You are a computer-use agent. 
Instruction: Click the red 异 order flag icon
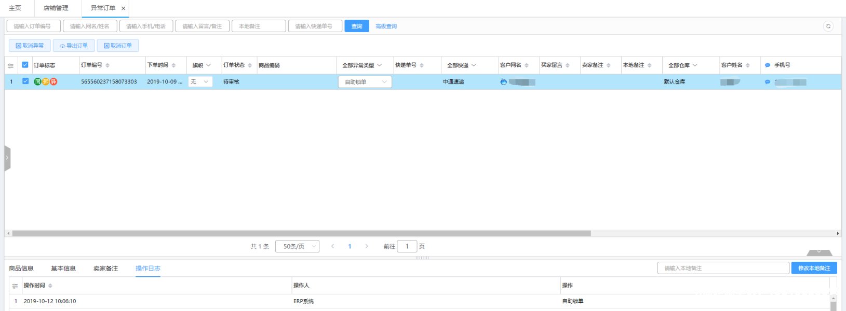pos(53,81)
